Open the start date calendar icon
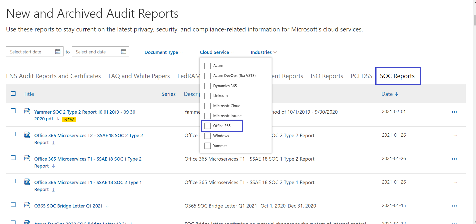Viewport: 476px width, 224px height. pos(58,52)
